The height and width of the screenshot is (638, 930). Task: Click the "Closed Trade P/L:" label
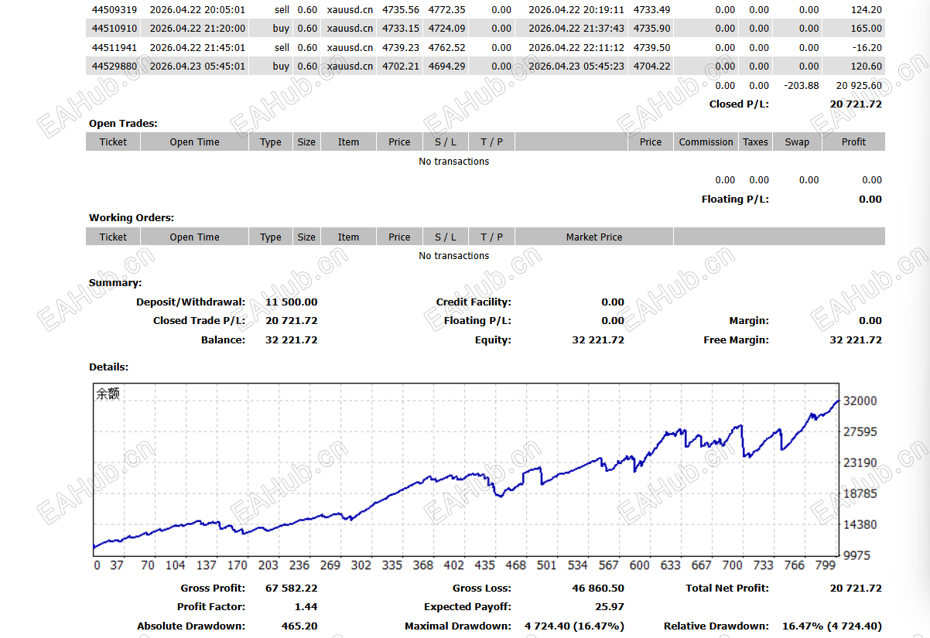pos(199,320)
